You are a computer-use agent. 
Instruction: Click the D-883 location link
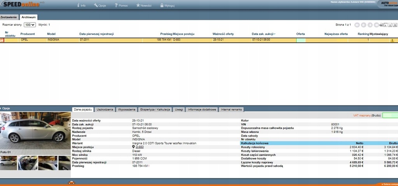click(140, 147)
